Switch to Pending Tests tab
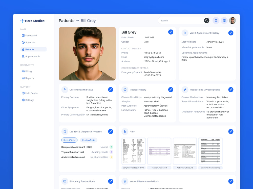The image size is (253, 189). coord(89,140)
